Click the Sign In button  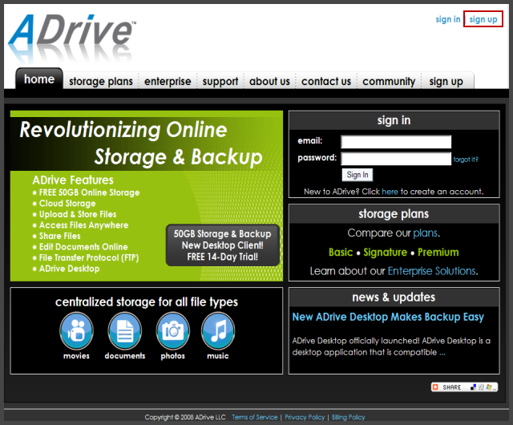point(357,175)
